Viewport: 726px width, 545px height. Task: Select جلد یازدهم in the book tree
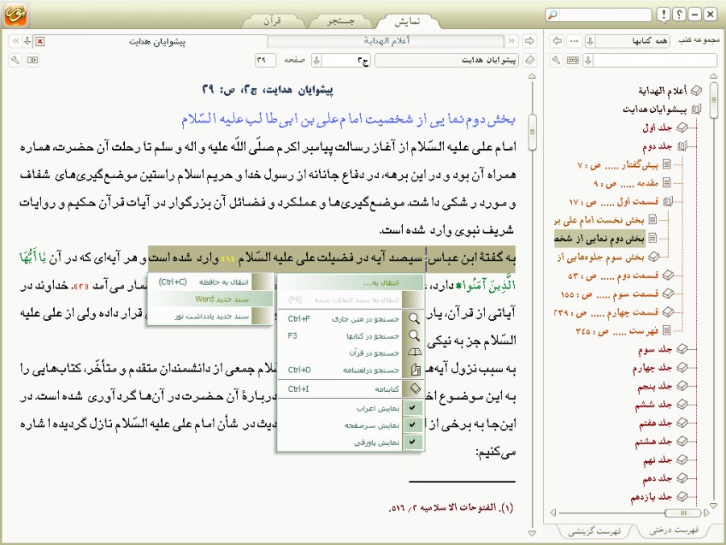[x=651, y=497]
